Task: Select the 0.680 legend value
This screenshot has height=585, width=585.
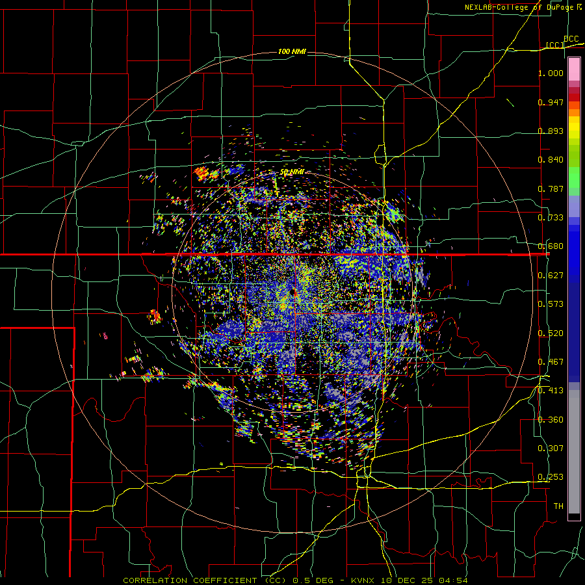Action: click(551, 246)
